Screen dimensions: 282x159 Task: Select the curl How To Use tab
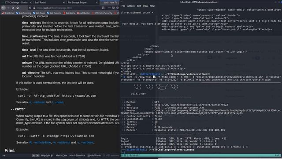110,3
